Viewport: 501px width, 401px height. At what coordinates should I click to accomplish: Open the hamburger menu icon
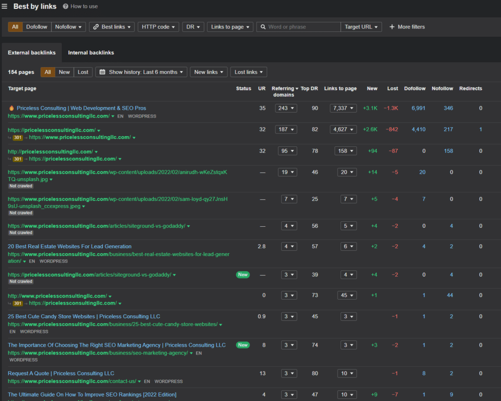4,6
